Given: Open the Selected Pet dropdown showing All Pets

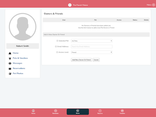Looking at the screenshot, I should coord(92,41).
